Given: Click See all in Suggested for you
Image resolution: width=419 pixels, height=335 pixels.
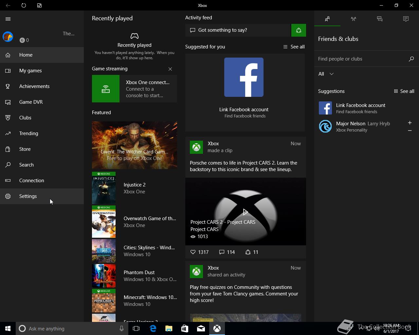Looking at the screenshot, I should (294, 47).
